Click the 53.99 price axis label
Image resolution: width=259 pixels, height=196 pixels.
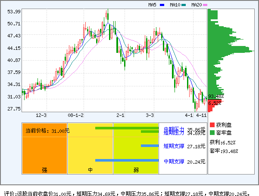click(x=14, y=12)
